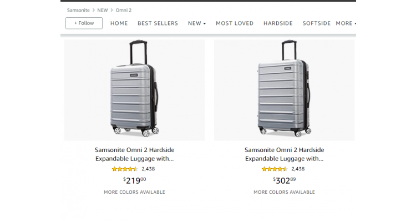Open title of the $302.89 Omni 2 luggage
This screenshot has width=416, height=222.
tap(284, 154)
